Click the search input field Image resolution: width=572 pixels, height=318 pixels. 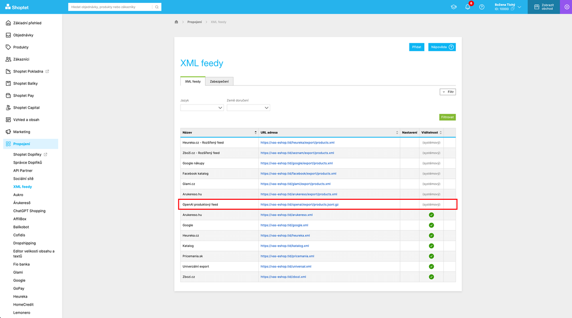[110, 7]
